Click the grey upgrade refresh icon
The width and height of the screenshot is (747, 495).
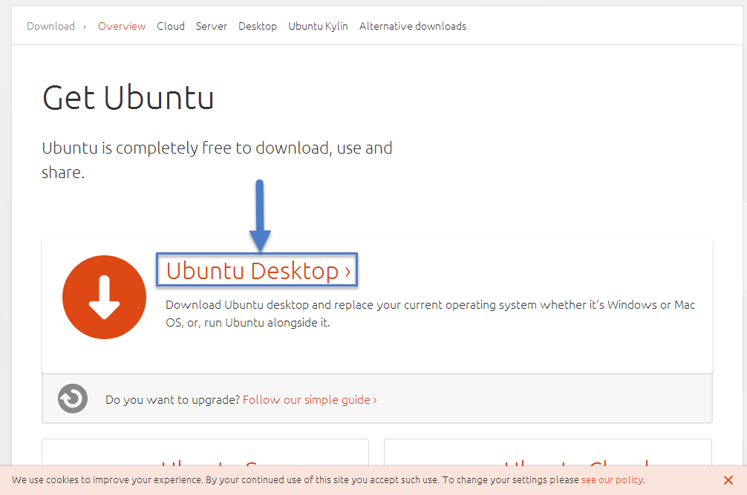[73, 399]
